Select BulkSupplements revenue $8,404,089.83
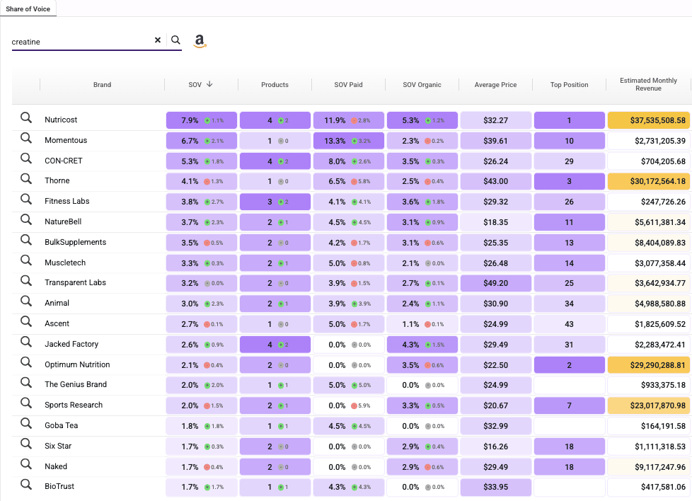This screenshot has height=501, width=692. click(649, 243)
